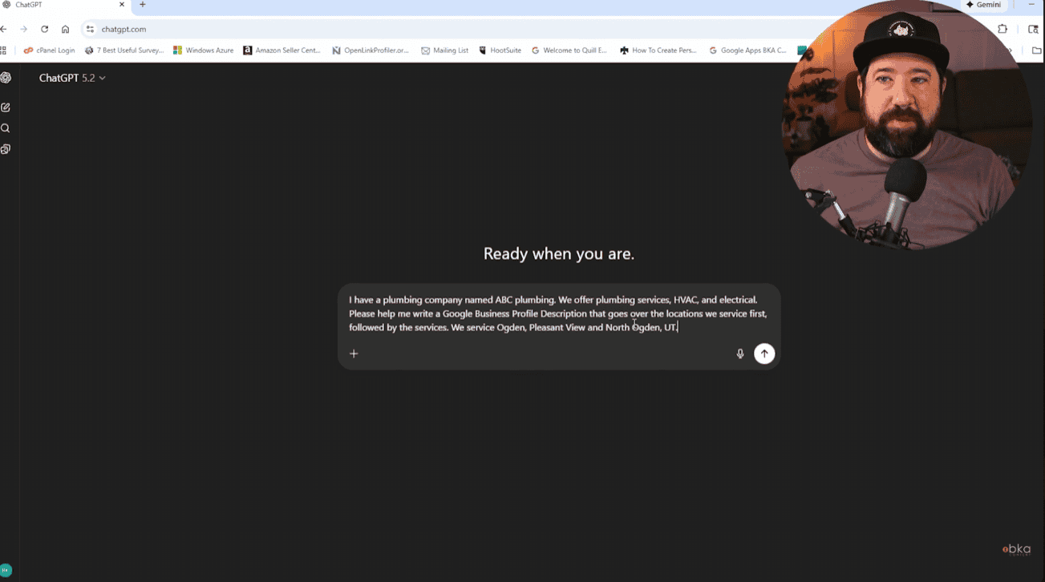Send the prompt with the arrow button
Viewport: 1045px width, 582px height.
click(x=763, y=354)
